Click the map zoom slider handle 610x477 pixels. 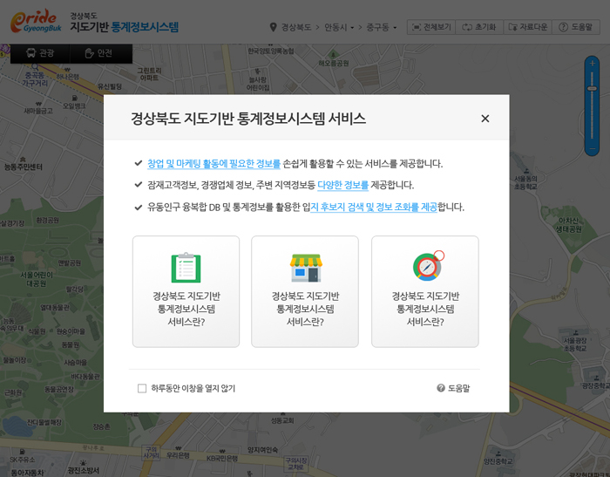point(592,89)
